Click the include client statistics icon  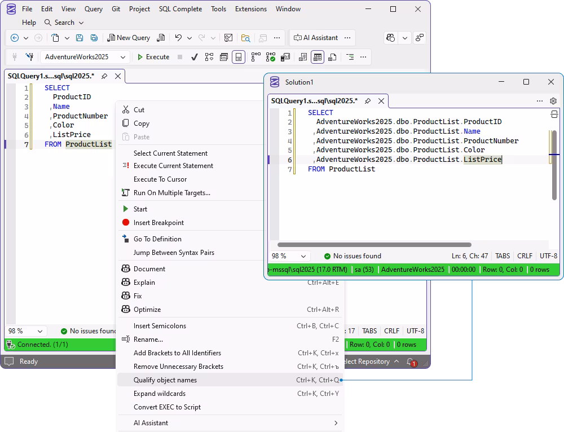click(x=285, y=57)
